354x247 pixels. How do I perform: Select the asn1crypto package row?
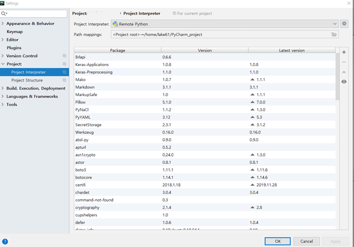click(205, 155)
